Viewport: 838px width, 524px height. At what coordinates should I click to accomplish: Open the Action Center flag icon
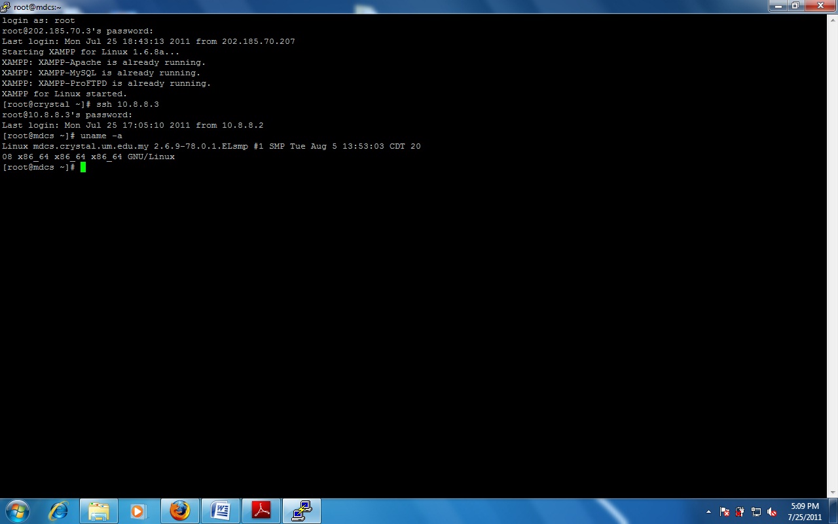click(x=725, y=512)
